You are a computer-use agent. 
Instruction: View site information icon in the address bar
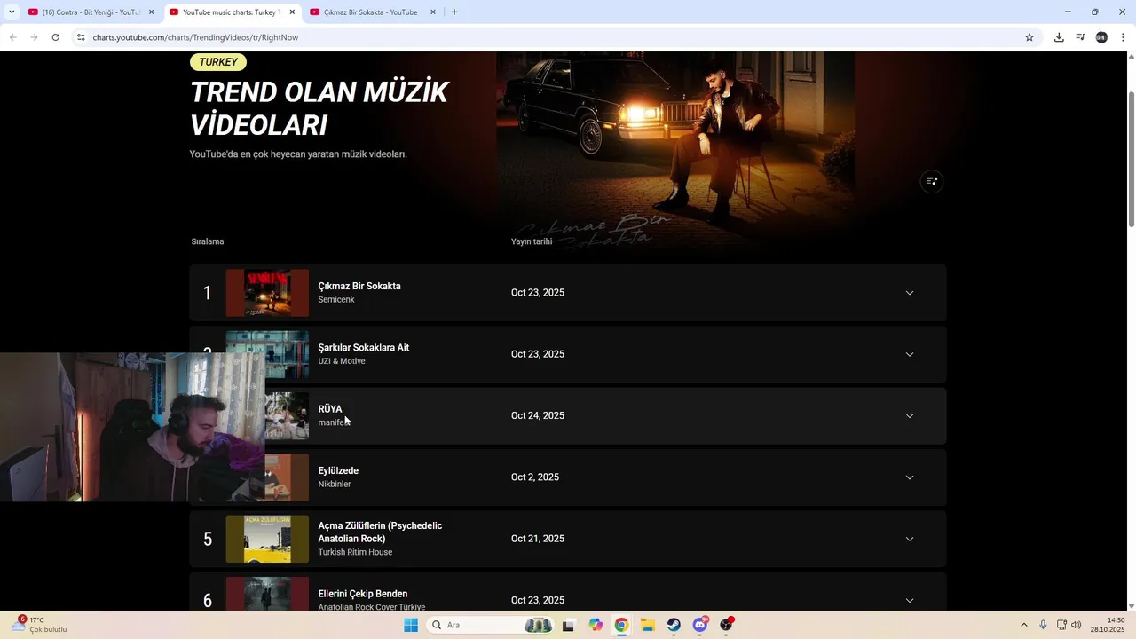click(x=81, y=37)
